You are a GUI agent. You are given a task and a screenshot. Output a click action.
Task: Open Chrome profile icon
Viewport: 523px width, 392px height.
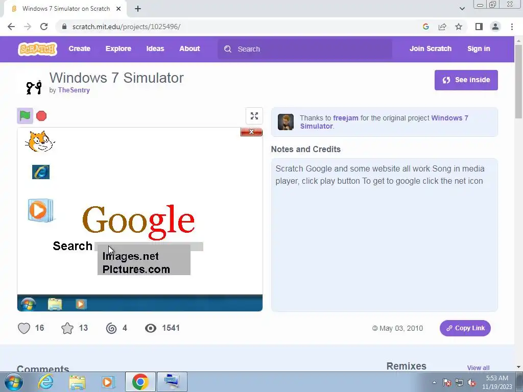coord(495,27)
